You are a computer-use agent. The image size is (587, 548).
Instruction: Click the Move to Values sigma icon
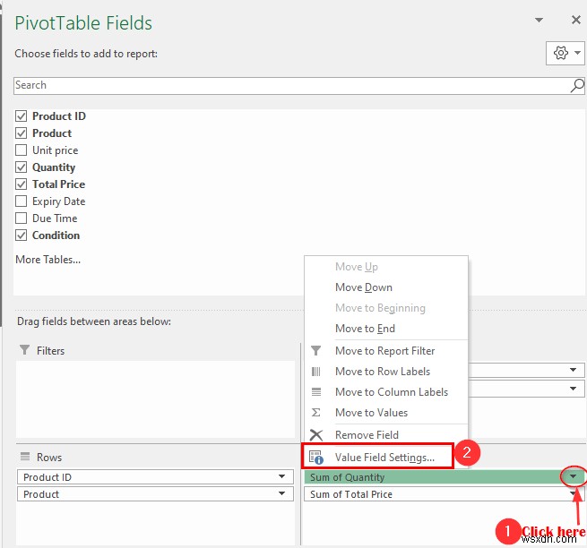(316, 413)
